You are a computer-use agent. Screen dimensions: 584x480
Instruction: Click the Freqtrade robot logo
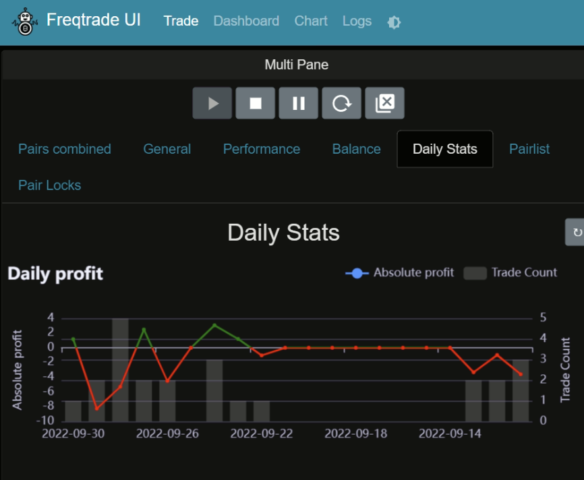(x=24, y=22)
